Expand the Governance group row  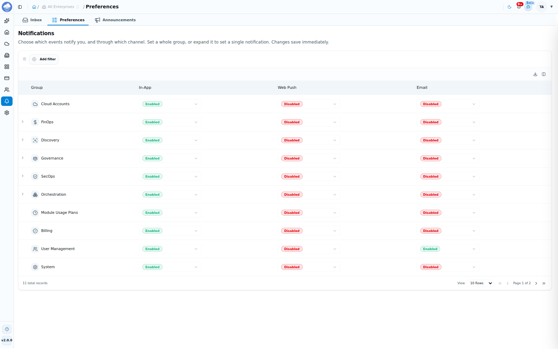click(x=23, y=158)
